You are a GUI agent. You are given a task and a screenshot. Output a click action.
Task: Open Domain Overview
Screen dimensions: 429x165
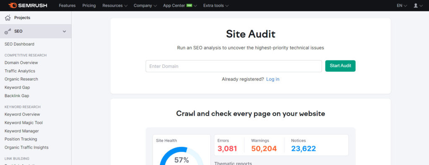[x=21, y=63]
